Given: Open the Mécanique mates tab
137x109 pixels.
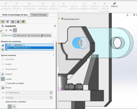Looking at the screenshot, I should [20, 35].
